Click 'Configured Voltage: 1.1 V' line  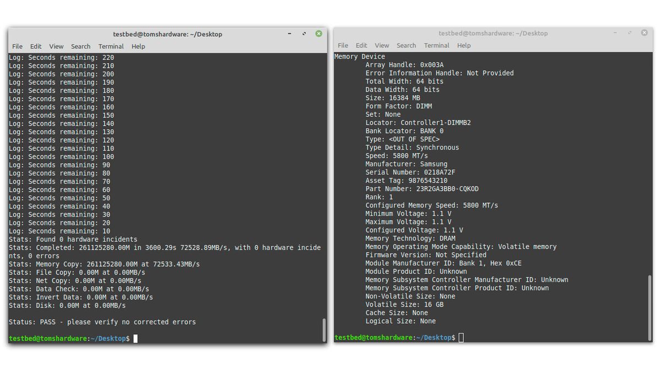[414, 230]
